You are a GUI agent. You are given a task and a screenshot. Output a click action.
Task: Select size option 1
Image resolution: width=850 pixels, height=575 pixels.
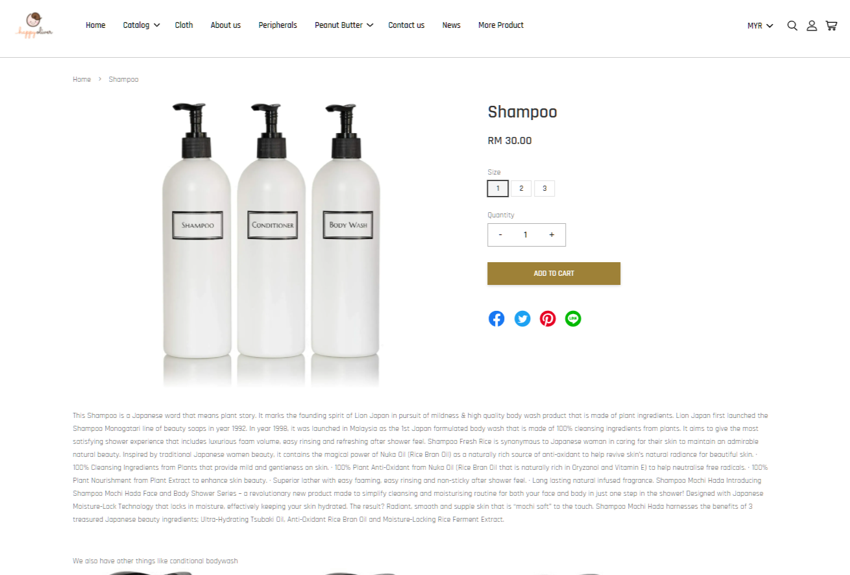(x=498, y=189)
